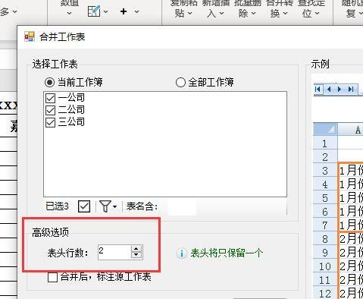Screen dimensions: 363x299
Task: Select row 1 header in example
Action: [325, 143]
